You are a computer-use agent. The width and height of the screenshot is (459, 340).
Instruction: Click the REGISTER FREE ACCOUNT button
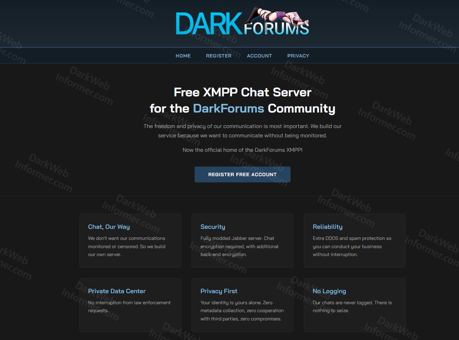point(243,174)
